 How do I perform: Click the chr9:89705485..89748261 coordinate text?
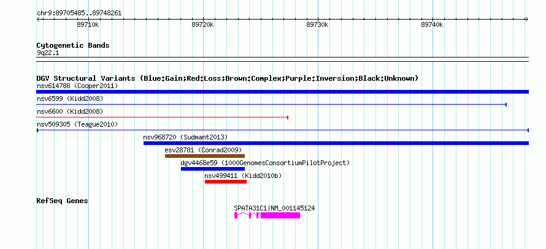click(79, 13)
